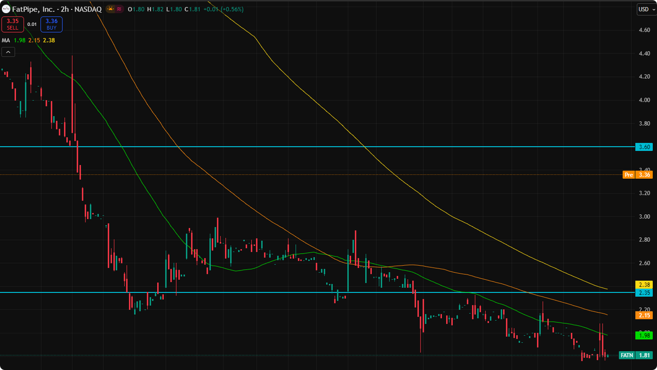Image resolution: width=657 pixels, height=370 pixels.
Task: Click the orange 2.15 MA axis label
Action: click(644, 315)
